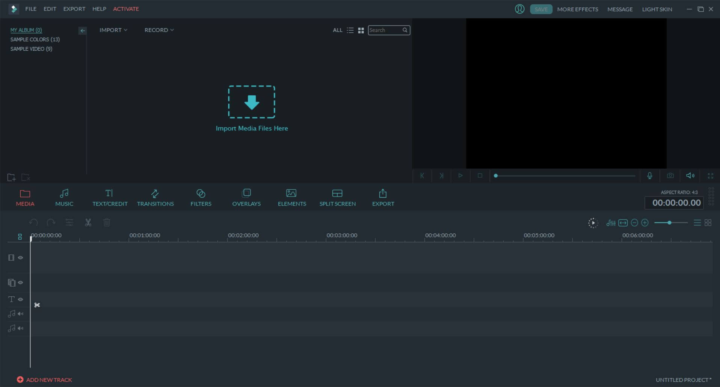The height and width of the screenshot is (387, 720).
Task: Zoom timeline to fit
Action: [623, 223]
